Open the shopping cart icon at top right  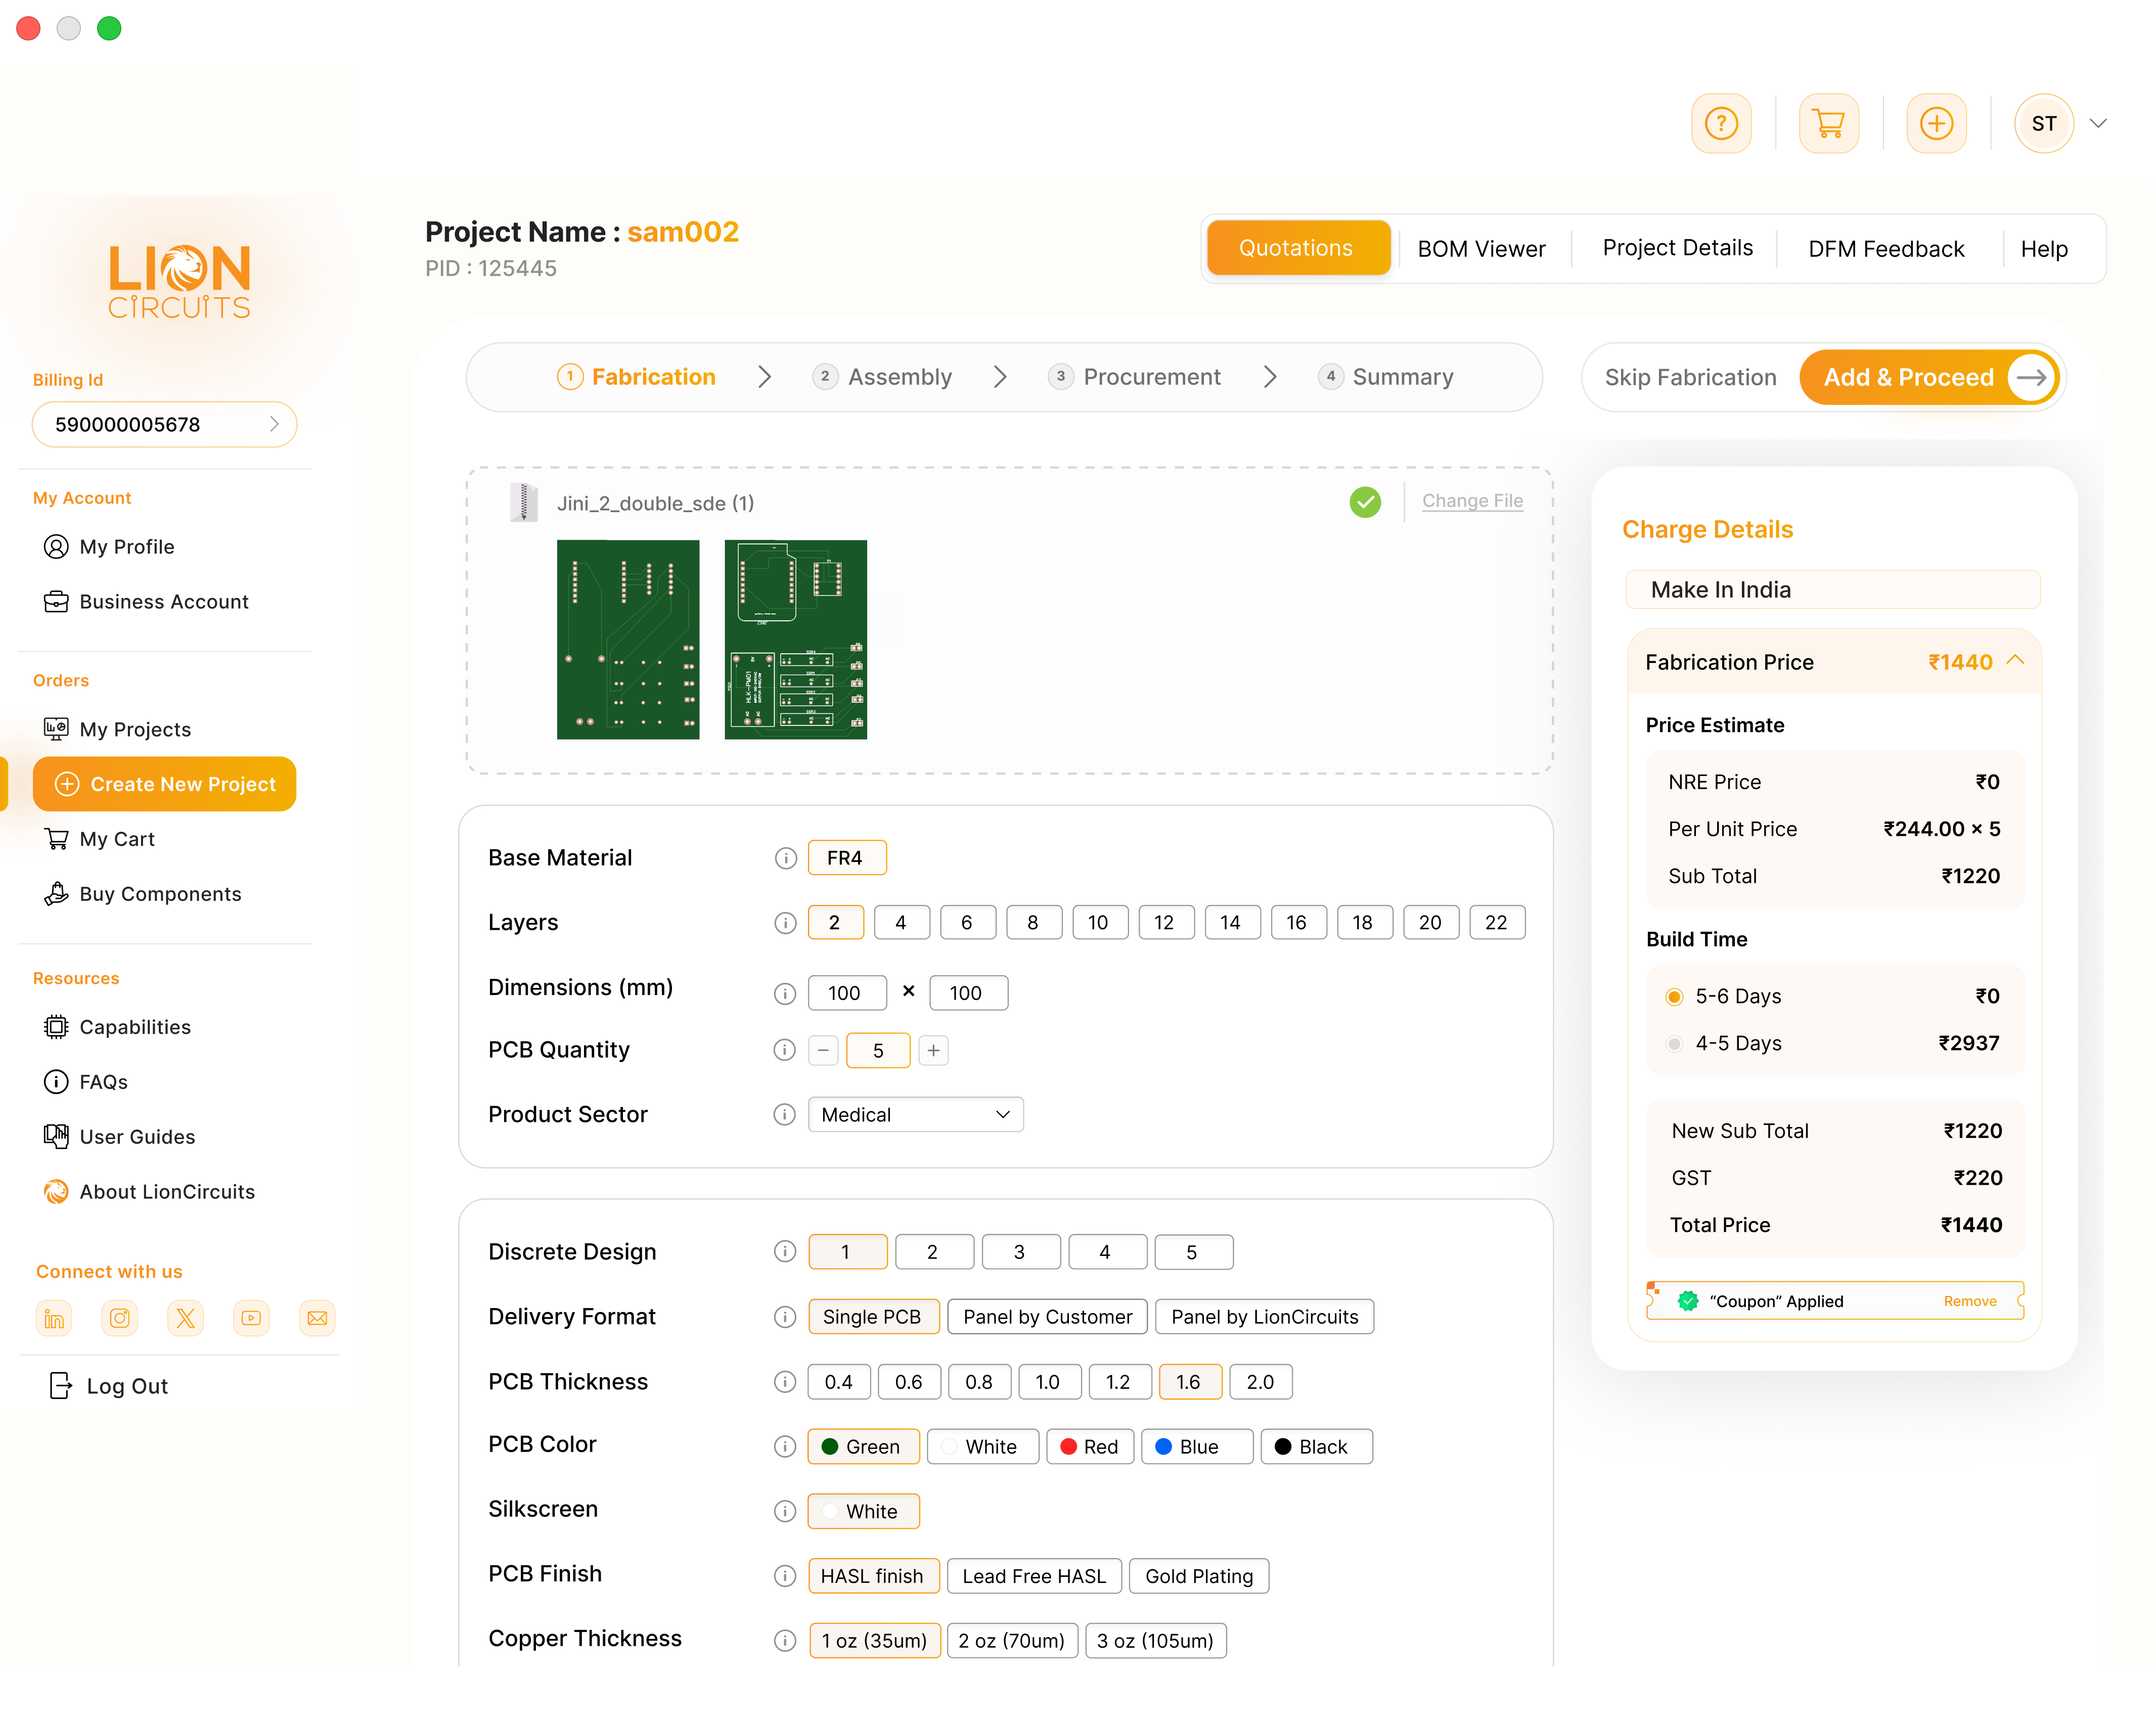(1829, 123)
